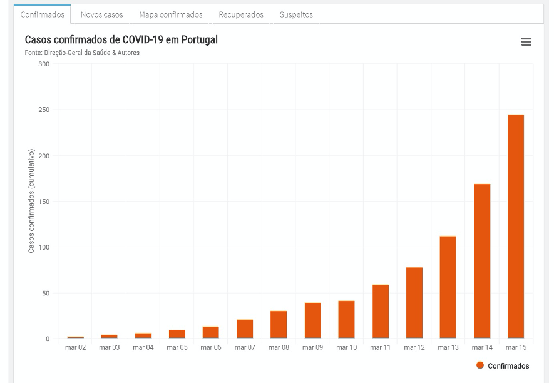554x383 pixels.
Task: Click the y-axis title 'Casos confirmados (cumulativo)'
Action: tap(31, 201)
